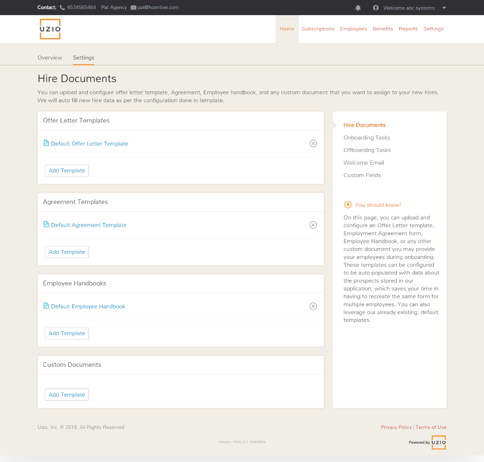Open Welcome Email settings section
This screenshot has height=462, width=484.
click(363, 163)
